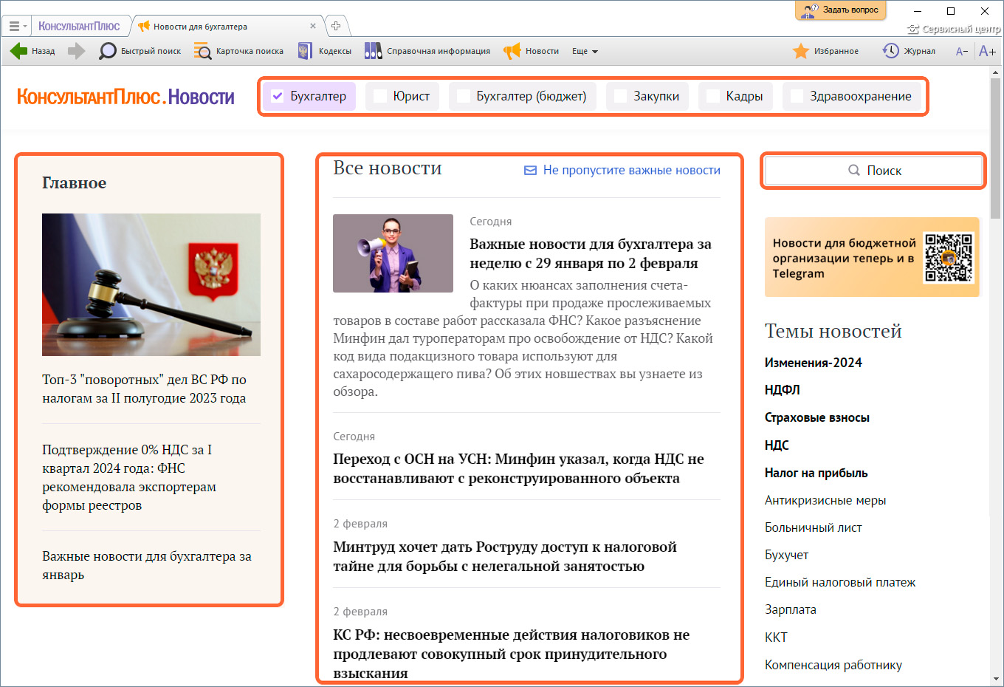Close the Новости для бухгалтера tab
This screenshot has height=687, width=1004.
[313, 26]
